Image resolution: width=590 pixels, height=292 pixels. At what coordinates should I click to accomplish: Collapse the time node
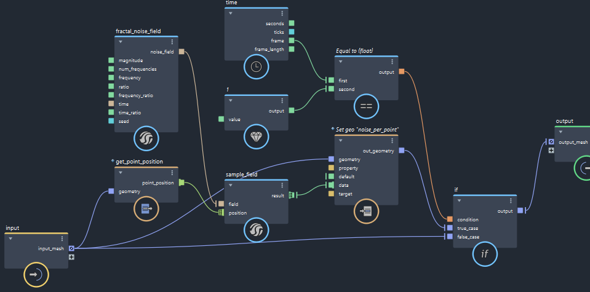tap(231, 13)
